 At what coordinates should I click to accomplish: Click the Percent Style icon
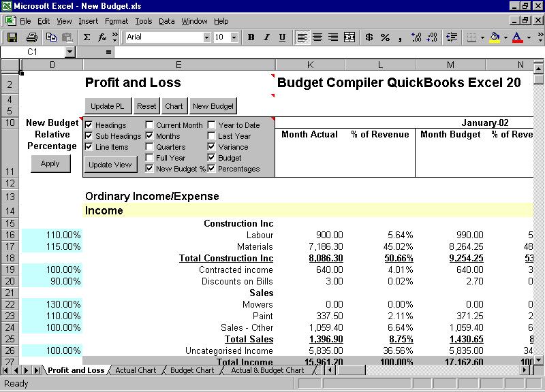pos(385,37)
